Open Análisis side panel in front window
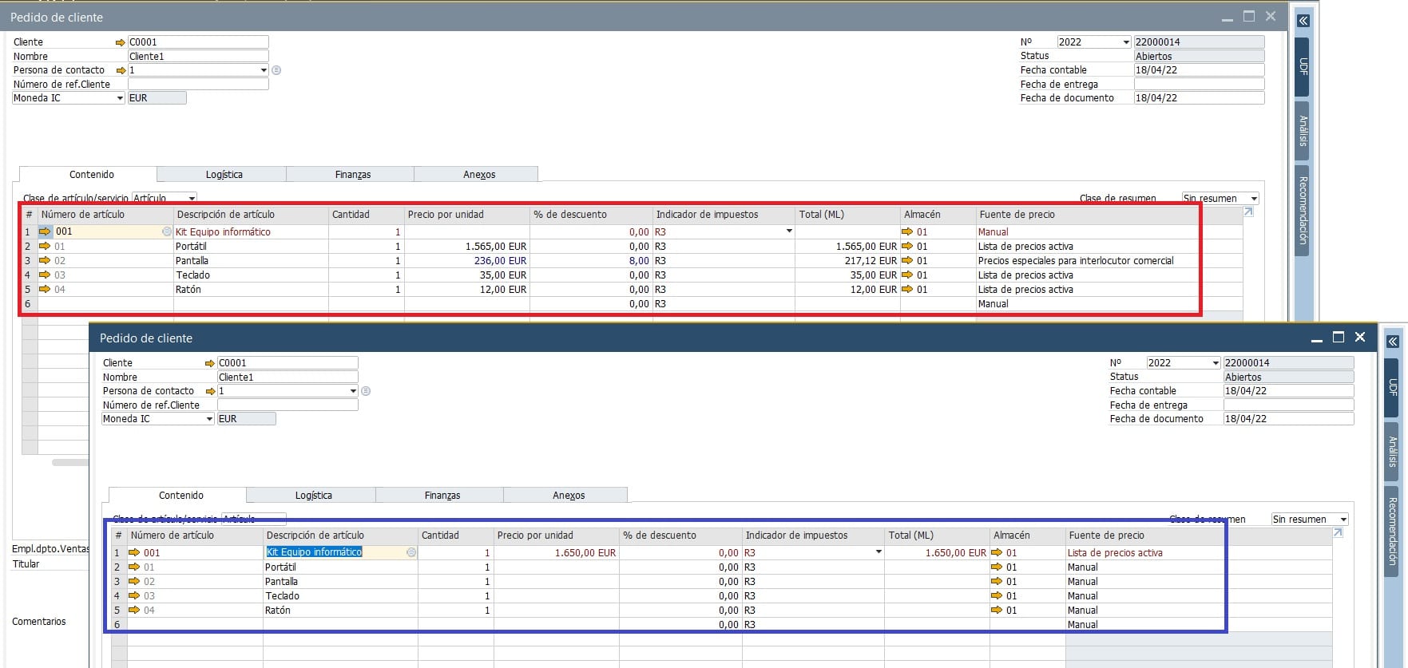1408x668 pixels. tap(1392, 452)
